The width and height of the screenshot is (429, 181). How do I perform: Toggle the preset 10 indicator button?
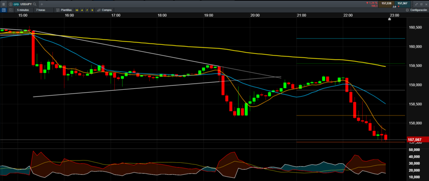77,10
